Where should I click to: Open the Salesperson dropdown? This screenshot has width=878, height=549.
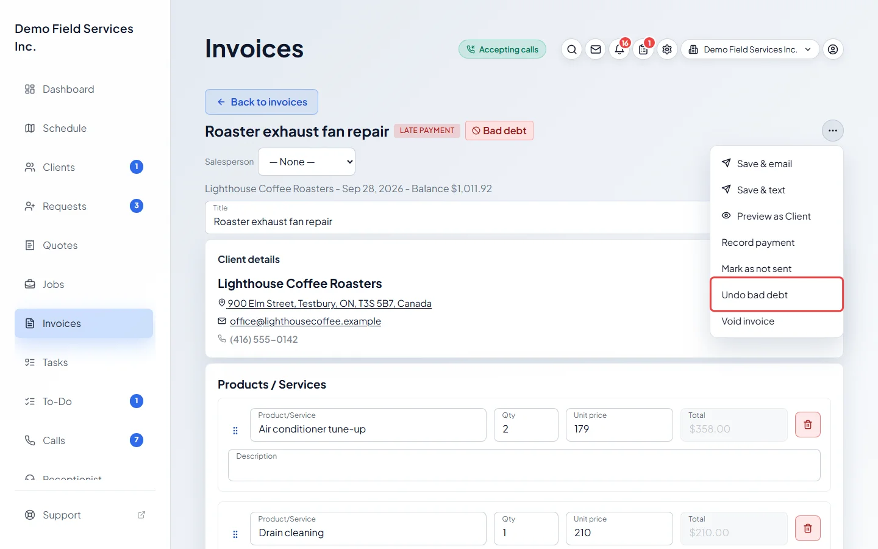(307, 162)
